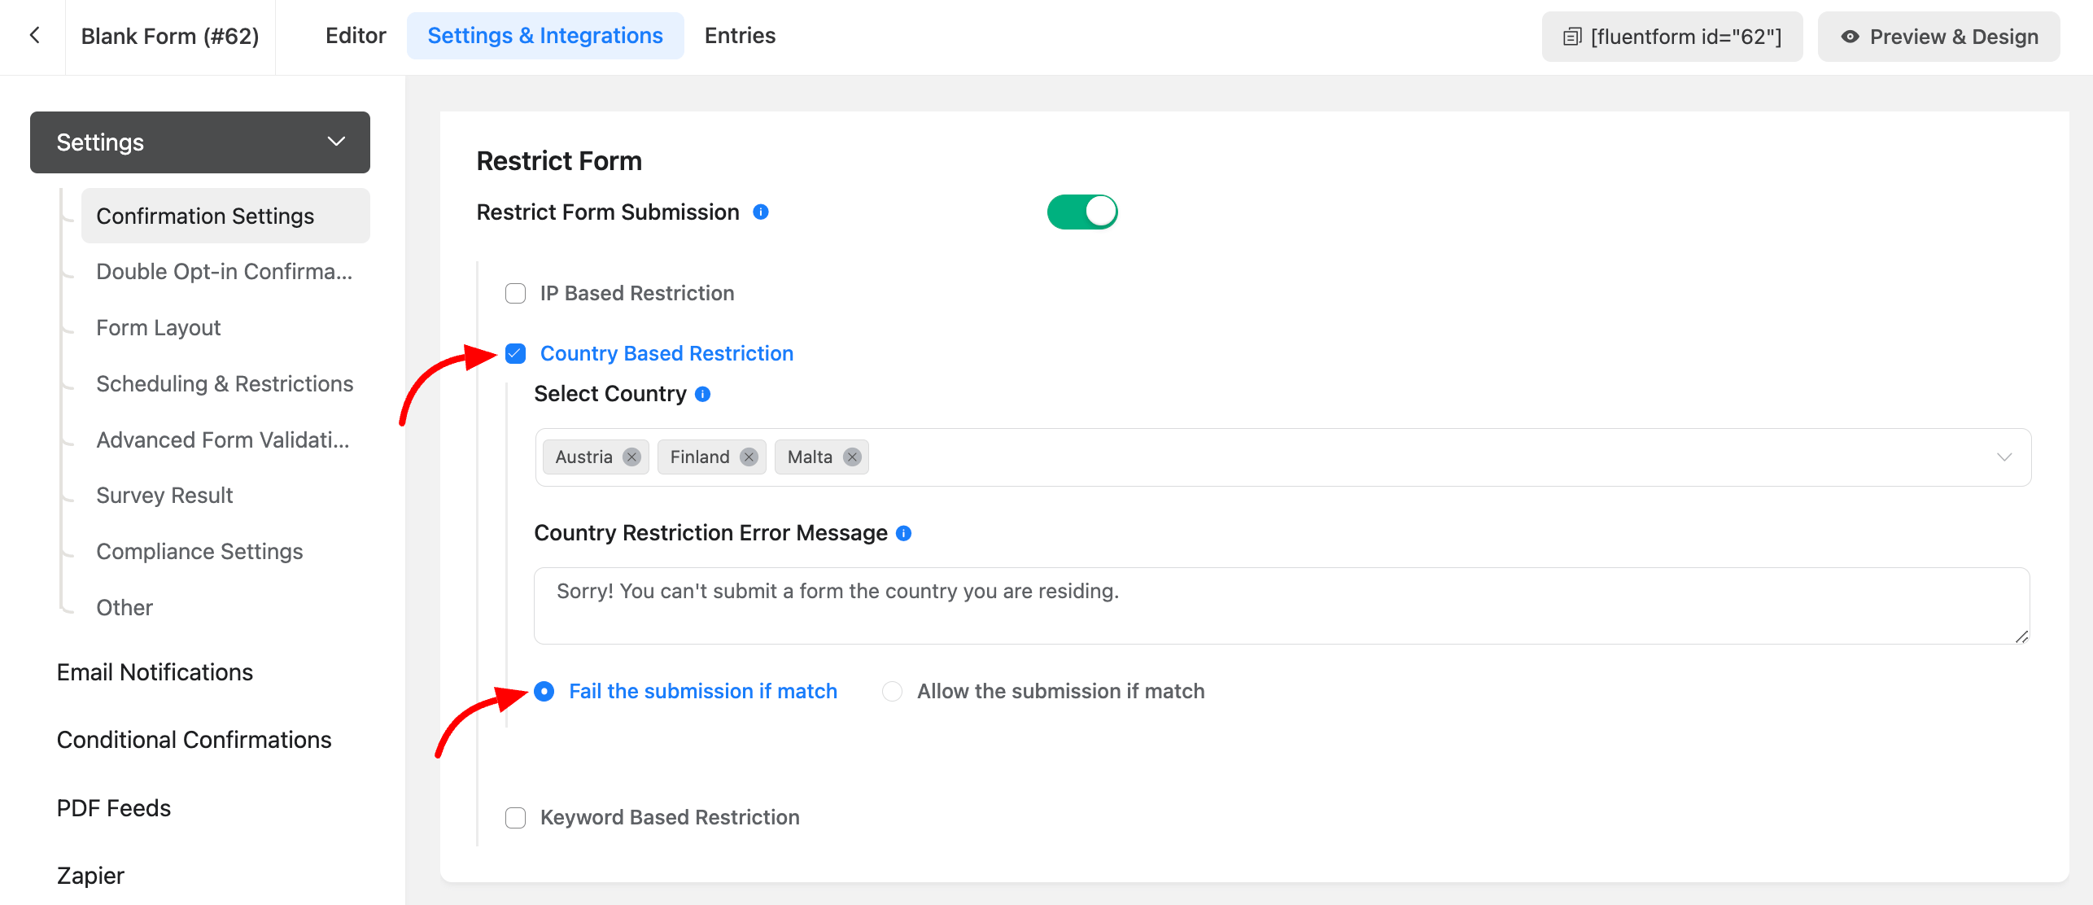Screen dimensions: 2093x905
Task: Open Scheduling & Restrictions in the sidebar
Action: [225, 384]
